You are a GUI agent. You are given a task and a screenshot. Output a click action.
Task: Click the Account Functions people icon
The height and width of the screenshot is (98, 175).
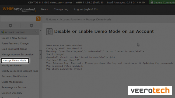(3, 32)
